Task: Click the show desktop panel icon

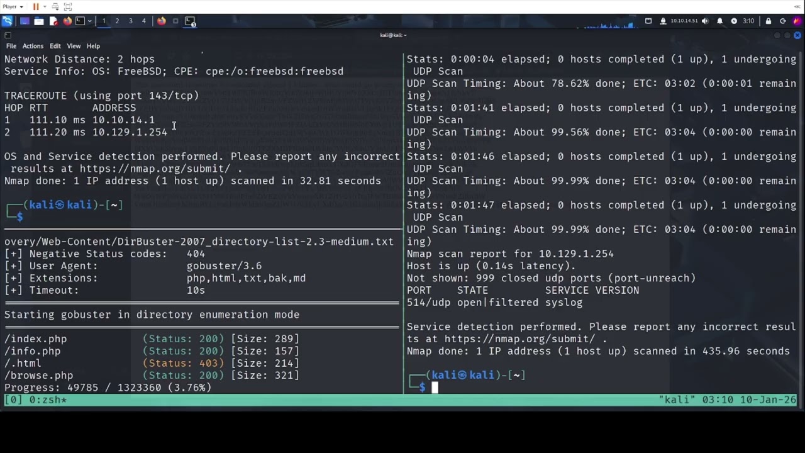Action: pyautogui.click(x=25, y=21)
